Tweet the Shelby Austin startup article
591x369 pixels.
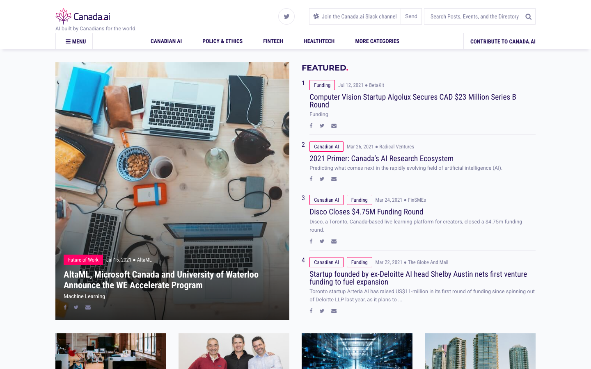pos(322,311)
